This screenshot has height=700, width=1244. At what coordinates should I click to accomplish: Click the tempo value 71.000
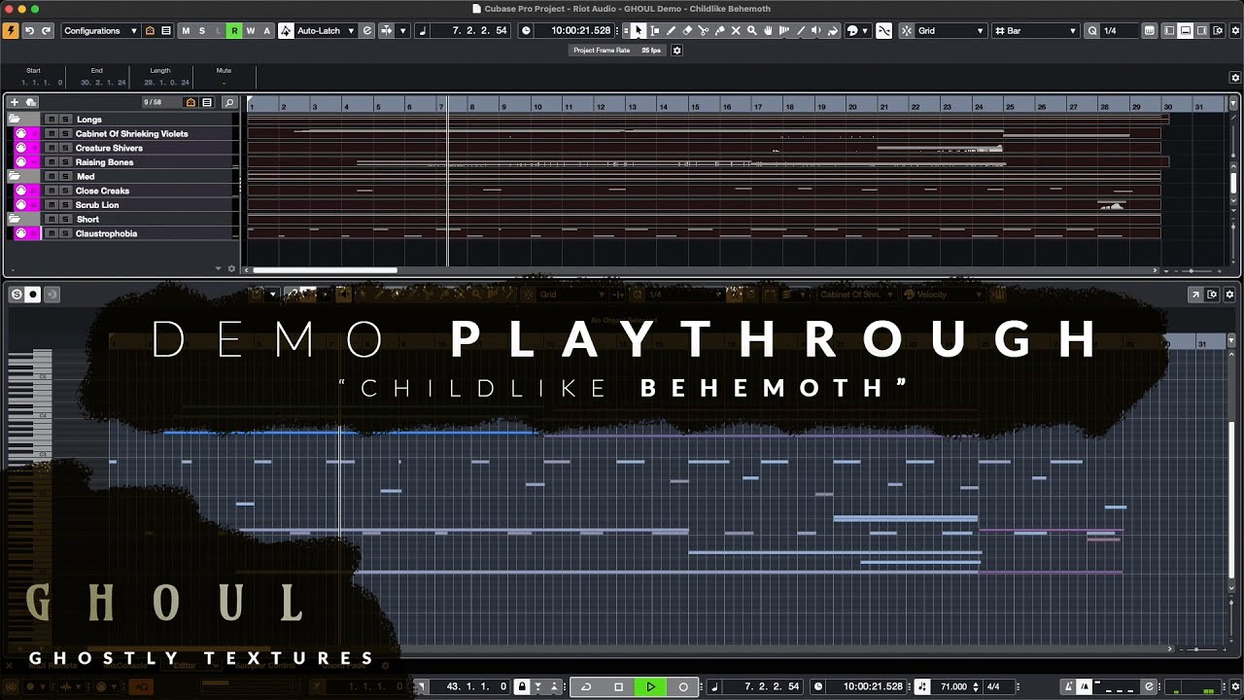pos(954,686)
